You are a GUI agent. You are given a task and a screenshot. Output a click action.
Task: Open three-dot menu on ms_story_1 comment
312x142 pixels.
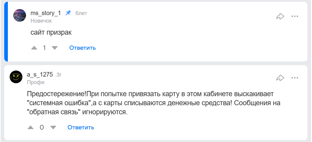click(295, 16)
